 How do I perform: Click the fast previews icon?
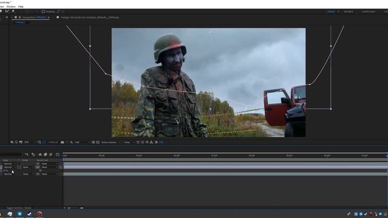(142, 142)
